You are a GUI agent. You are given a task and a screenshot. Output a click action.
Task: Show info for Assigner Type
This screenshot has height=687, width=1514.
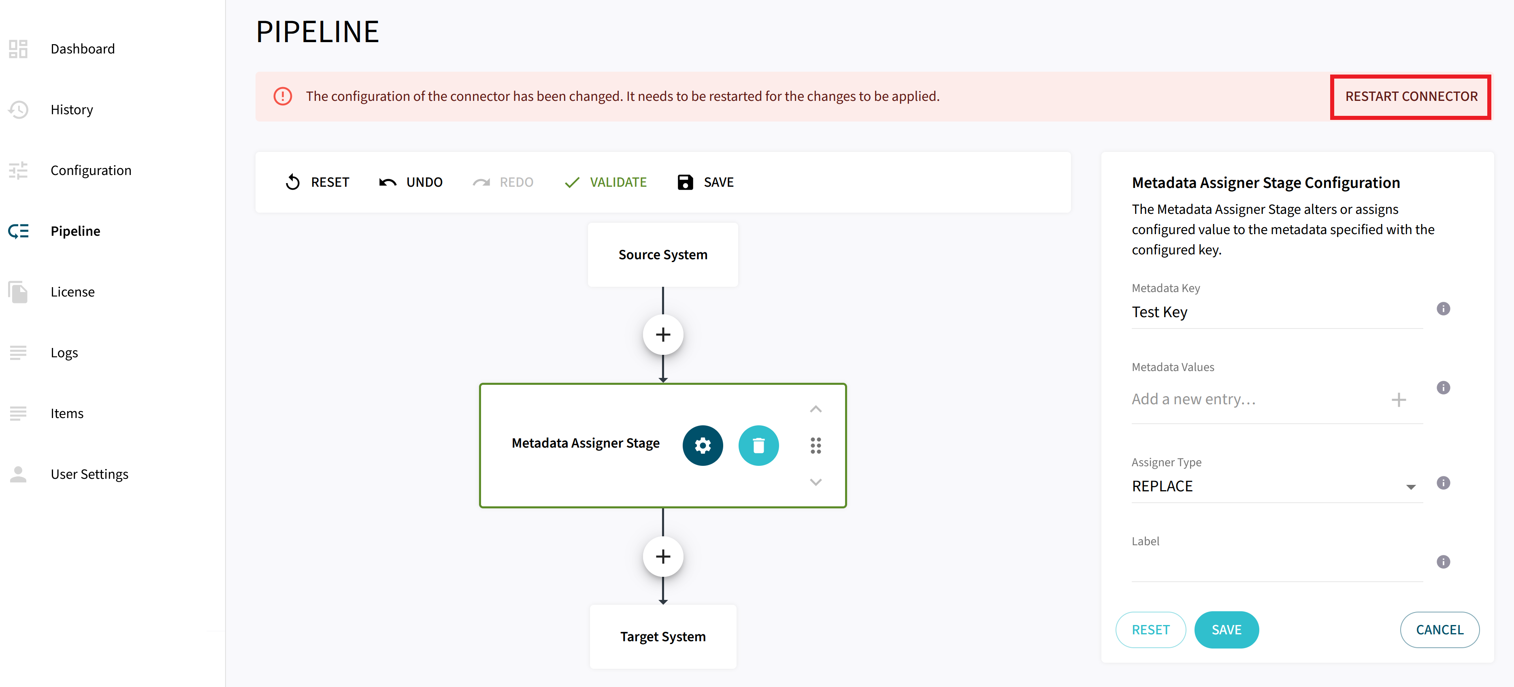1443,483
